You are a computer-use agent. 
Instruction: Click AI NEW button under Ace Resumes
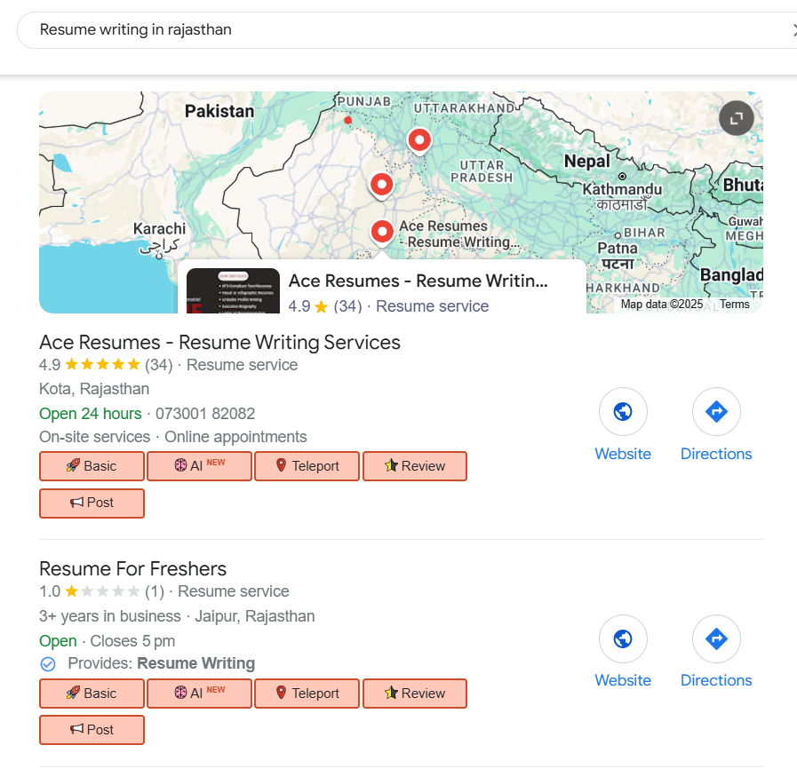199,466
